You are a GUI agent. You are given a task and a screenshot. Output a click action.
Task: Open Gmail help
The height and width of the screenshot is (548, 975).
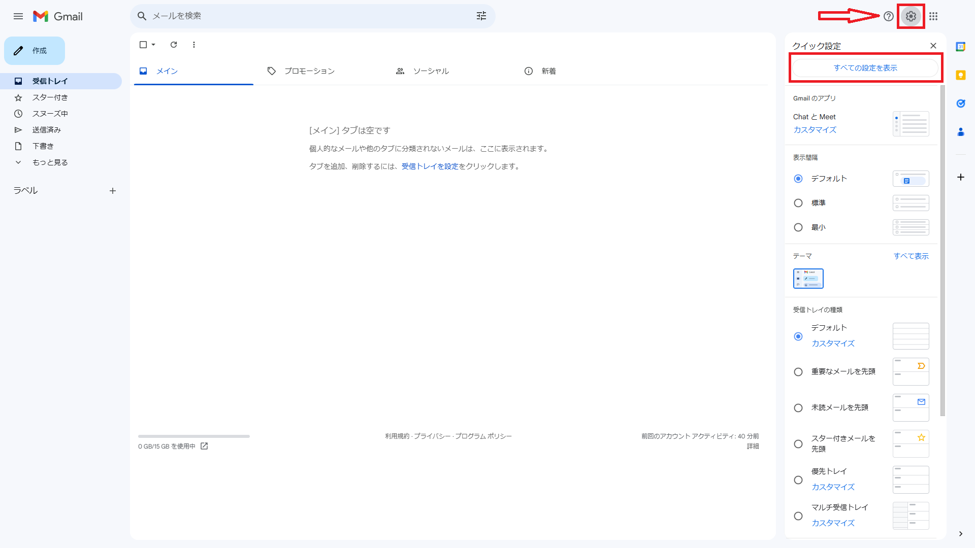(889, 16)
